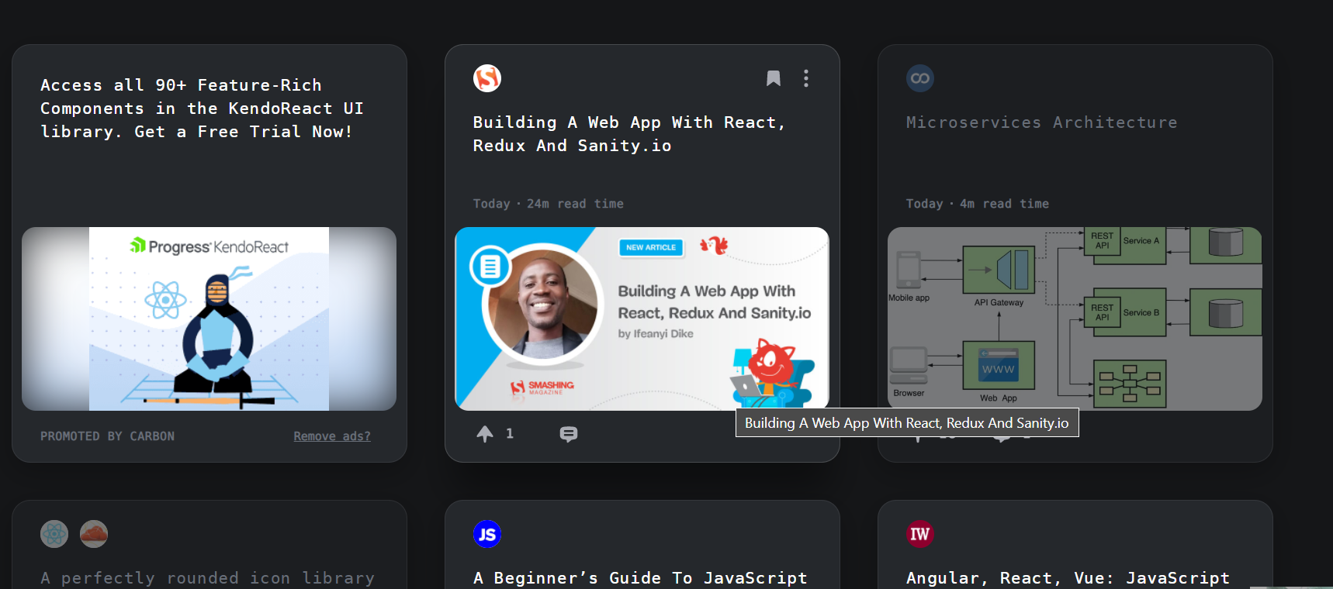This screenshot has height=589, width=1333.
Task: Click the Smashing Magazine article cover image
Action: 642,319
